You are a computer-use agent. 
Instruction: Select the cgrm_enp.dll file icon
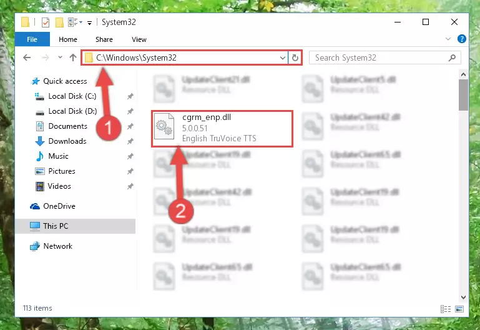point(164,126)
